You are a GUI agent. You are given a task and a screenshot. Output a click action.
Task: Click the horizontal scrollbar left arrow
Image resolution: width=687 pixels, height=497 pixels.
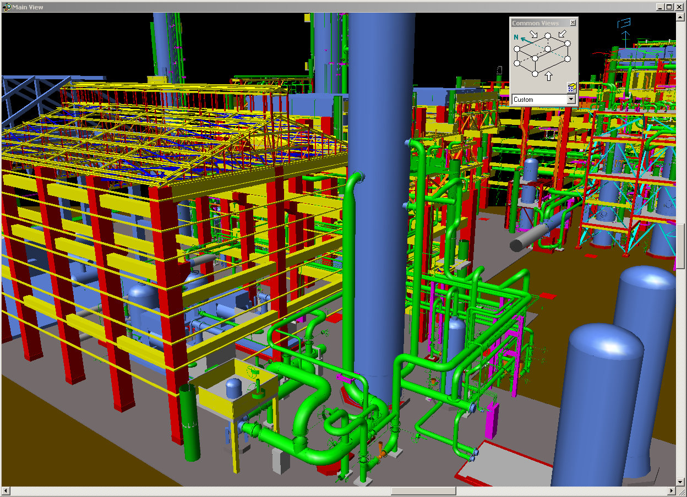point(5,491)
